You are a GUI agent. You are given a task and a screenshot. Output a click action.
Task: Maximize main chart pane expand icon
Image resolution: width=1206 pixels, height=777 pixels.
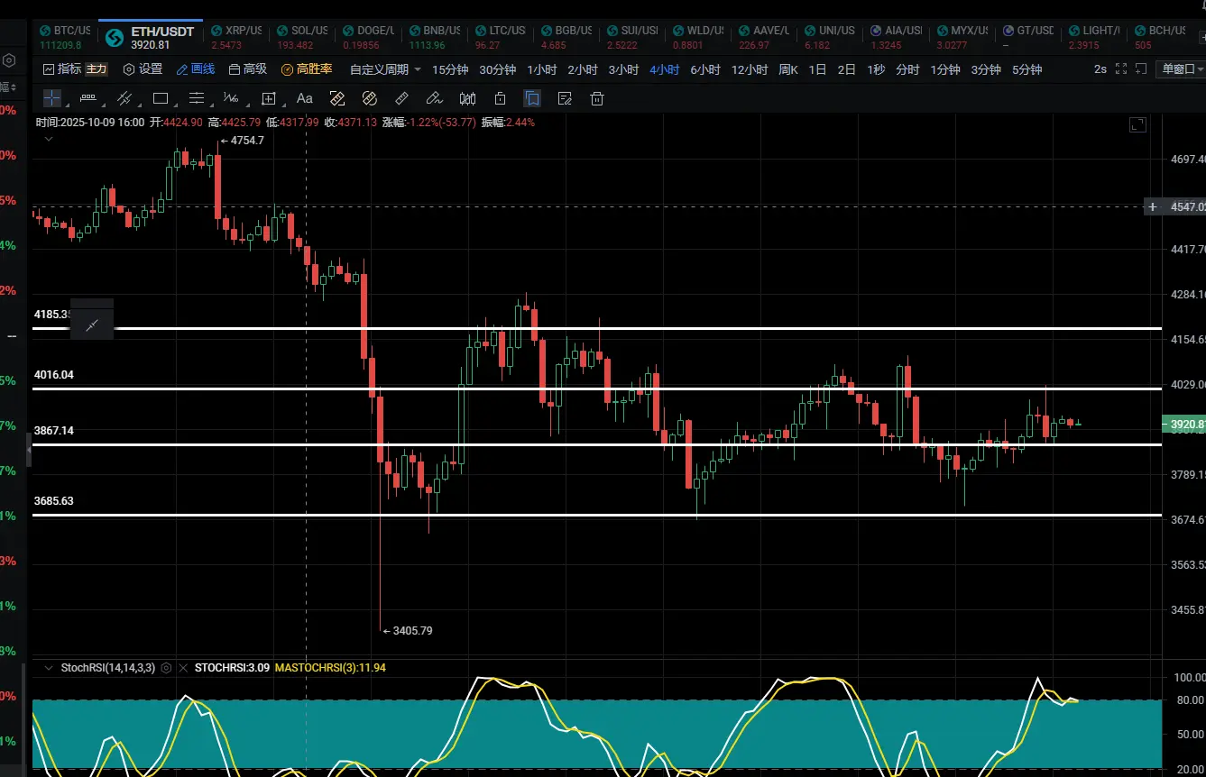tap(1137, 125)
